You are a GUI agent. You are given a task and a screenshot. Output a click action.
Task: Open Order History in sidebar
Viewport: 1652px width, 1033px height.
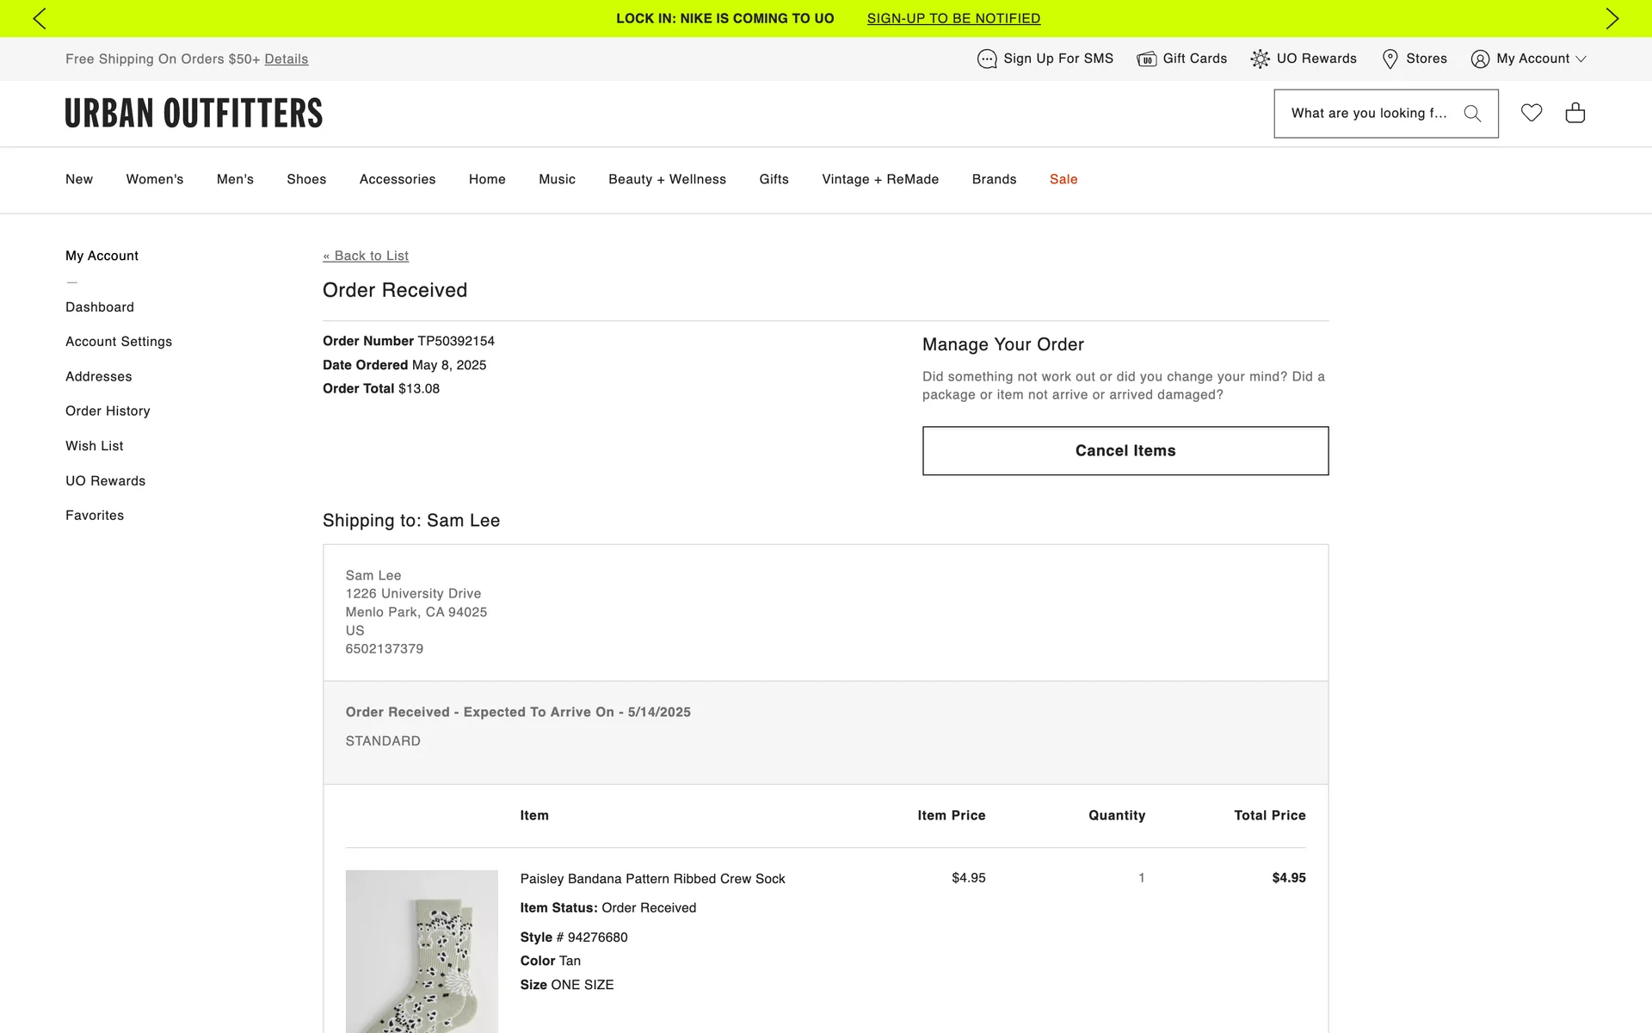click(108, 411)
